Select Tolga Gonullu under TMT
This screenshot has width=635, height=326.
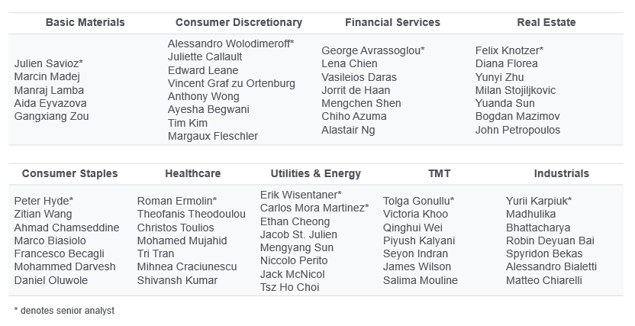click(419, 201)
